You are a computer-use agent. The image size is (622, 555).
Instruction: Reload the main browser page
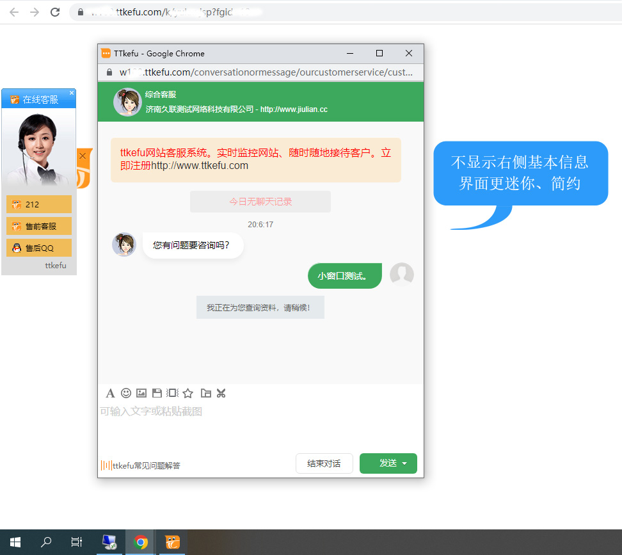click(55, 12)
